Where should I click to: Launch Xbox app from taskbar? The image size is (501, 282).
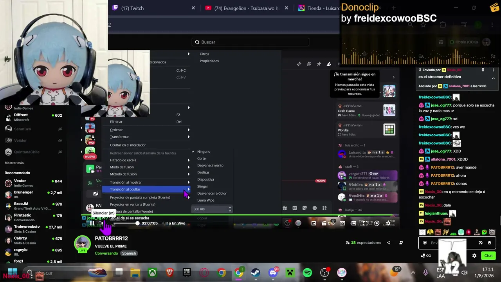coord(152,273)
